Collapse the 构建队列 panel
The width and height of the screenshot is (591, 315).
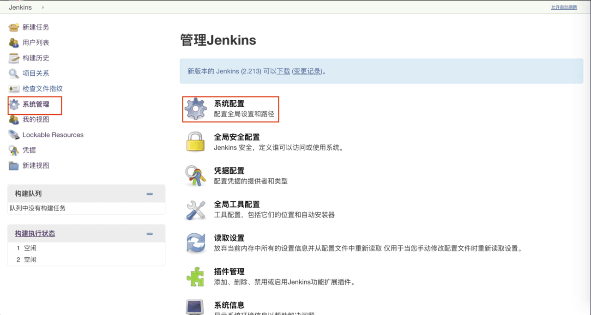click(150, 194)
